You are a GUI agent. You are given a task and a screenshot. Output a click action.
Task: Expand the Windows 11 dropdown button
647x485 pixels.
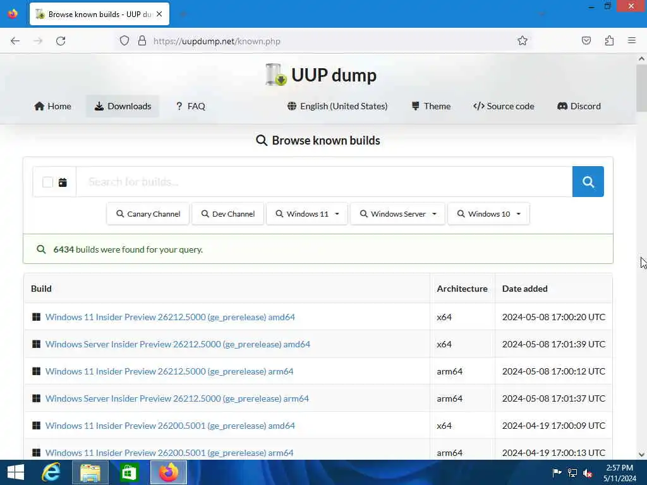click(308, 213)
